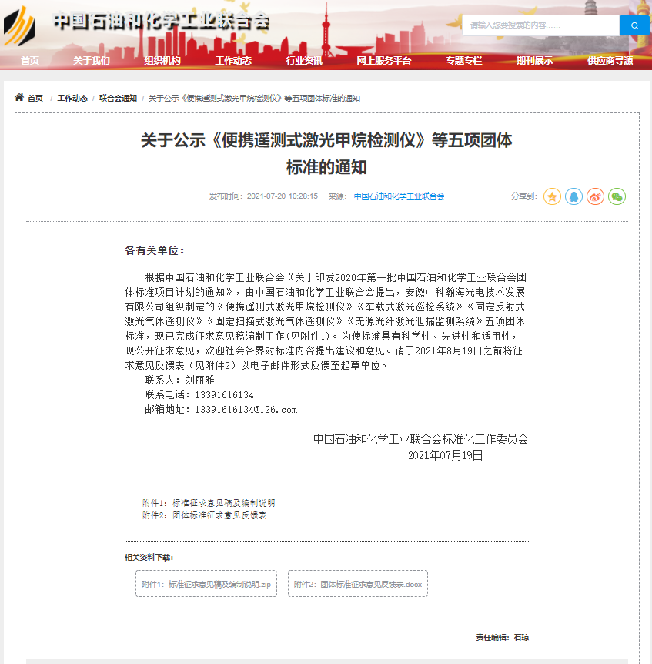
Task: Click 附件2 text line in article body
Action: [x=204, y=515]
